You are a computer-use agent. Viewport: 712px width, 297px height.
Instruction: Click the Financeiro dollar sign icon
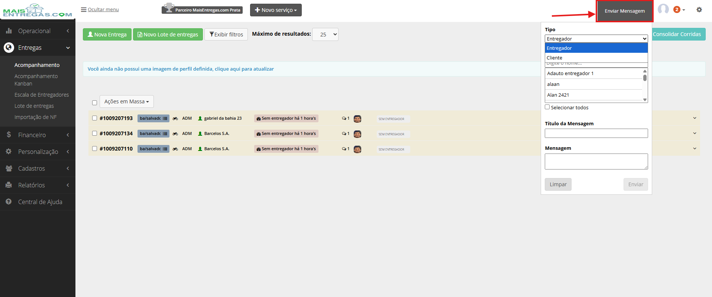pos(9,135)
